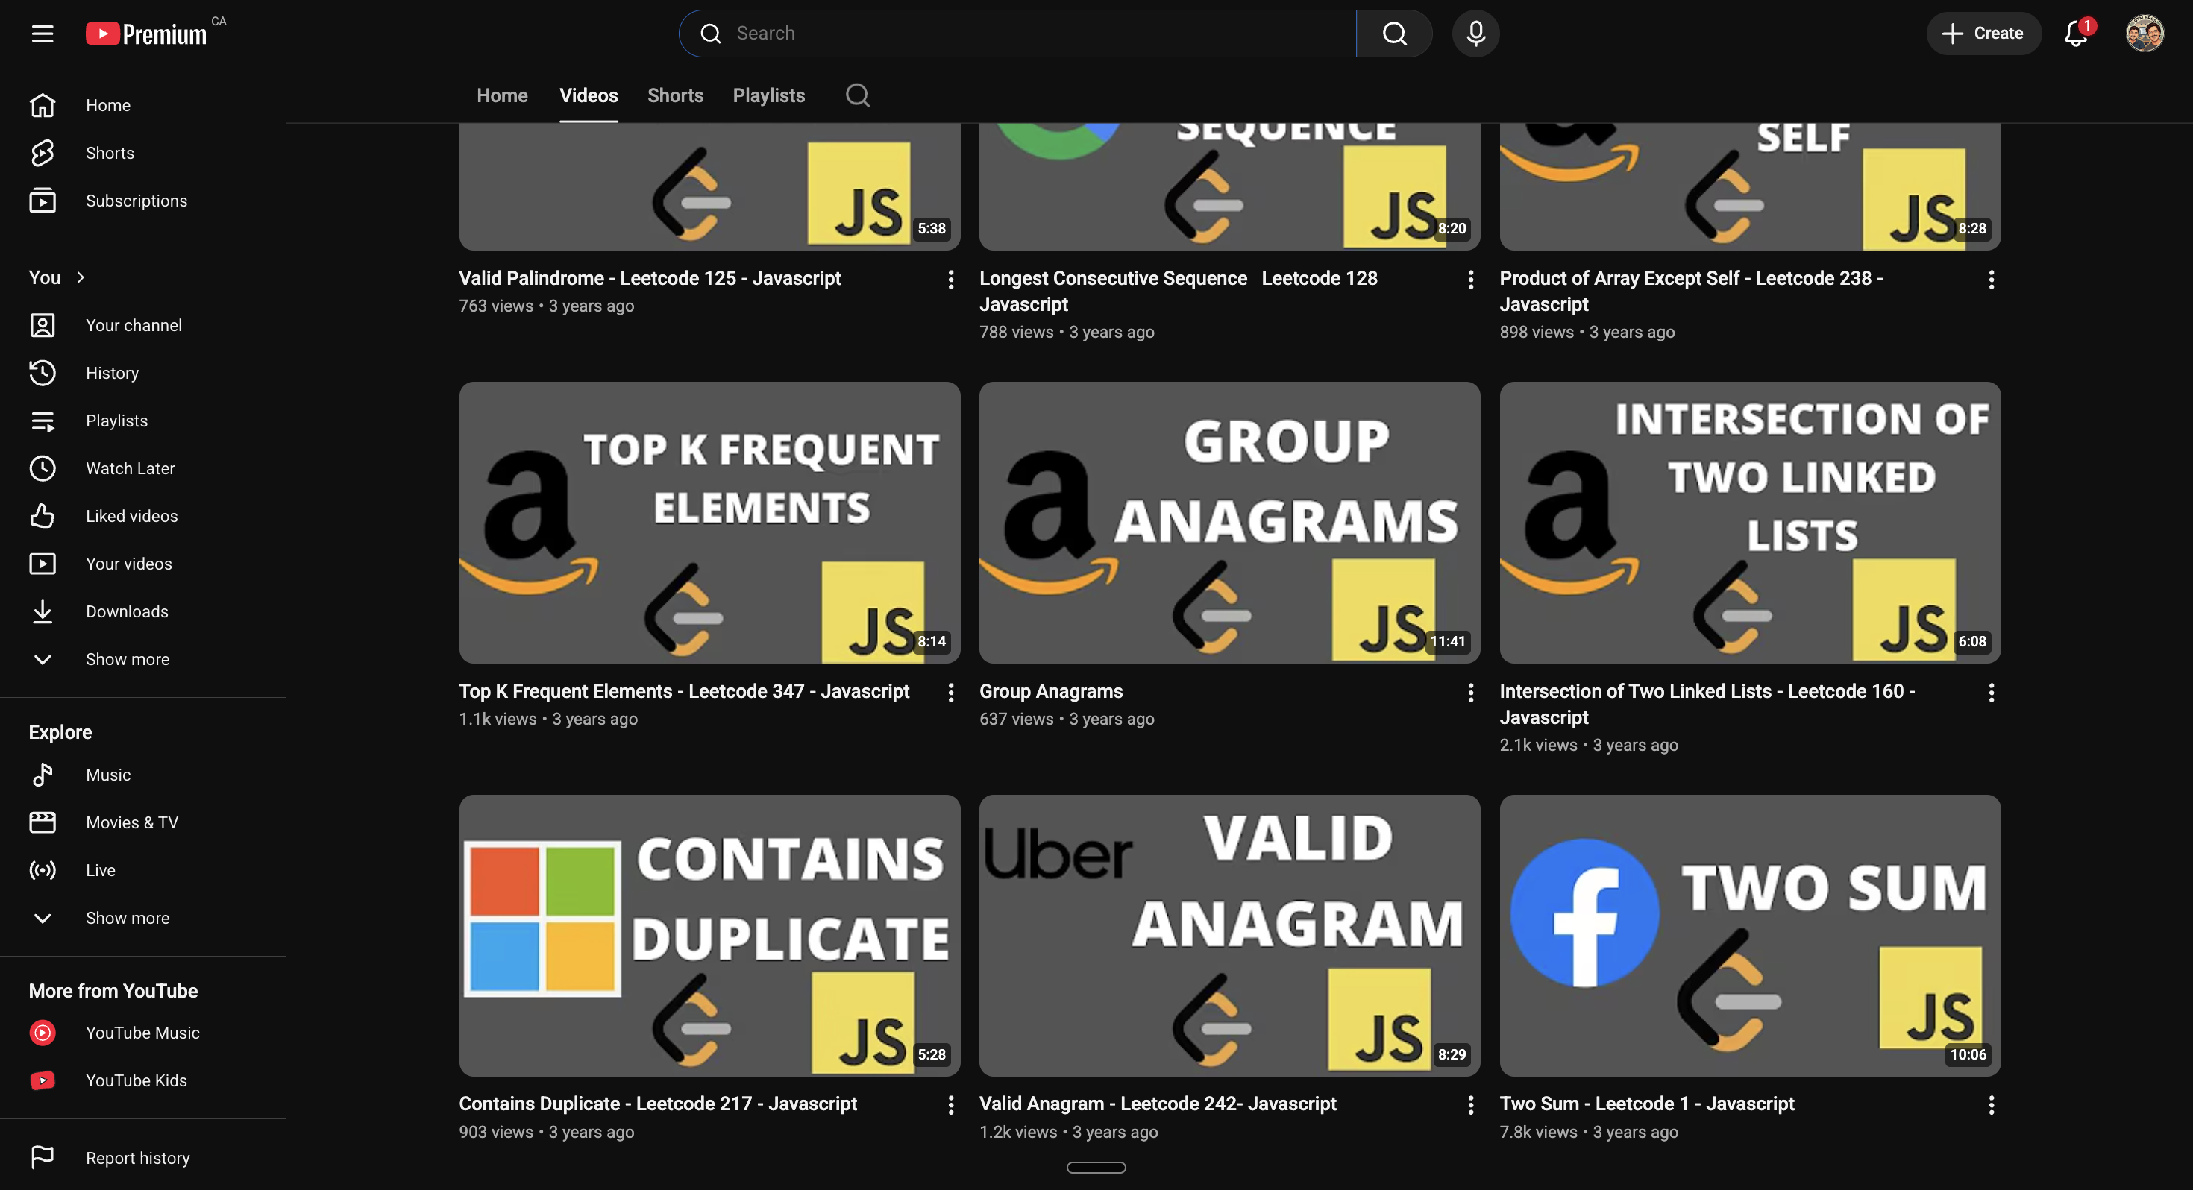Search this channel with the magnifier icon
Screen dimensions: 2193x1190
(857, 95)
